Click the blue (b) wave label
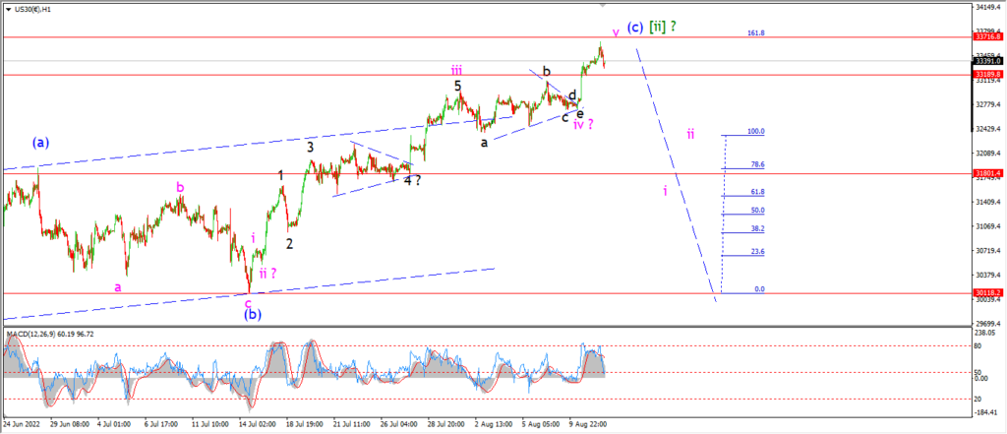1007x434 pixels. [x=253, y=315]
